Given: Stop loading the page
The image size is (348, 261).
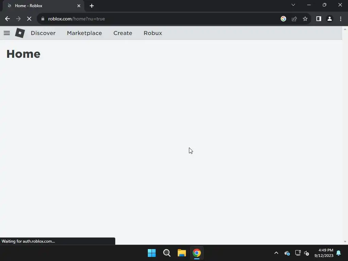Looking at the screenshot, I should (x=29, y=19).
